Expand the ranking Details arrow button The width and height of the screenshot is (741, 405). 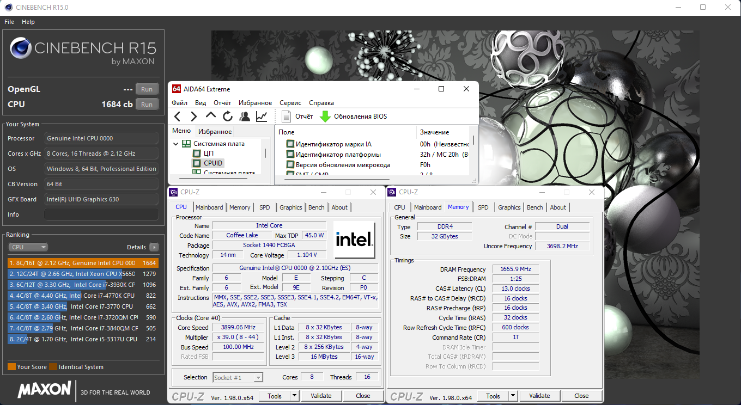[154, 247]
